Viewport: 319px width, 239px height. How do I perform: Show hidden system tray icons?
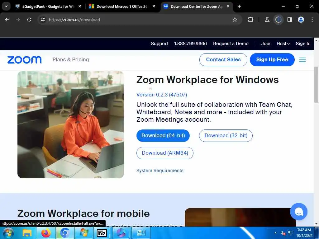pyautogui.click(x=275, y=233)
